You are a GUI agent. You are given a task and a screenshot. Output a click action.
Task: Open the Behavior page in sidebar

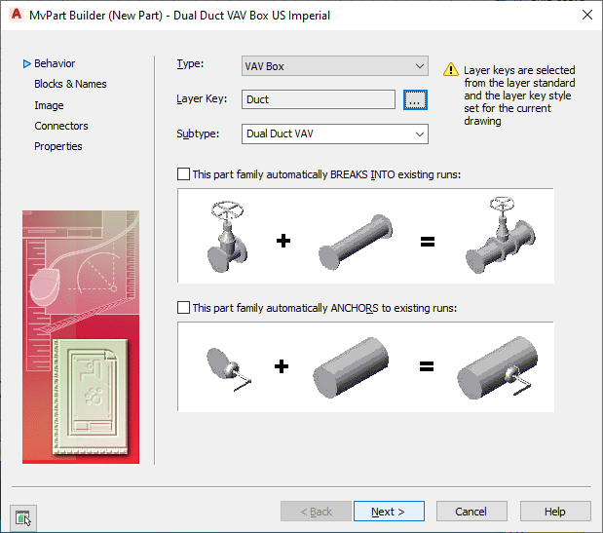[55, 63]
